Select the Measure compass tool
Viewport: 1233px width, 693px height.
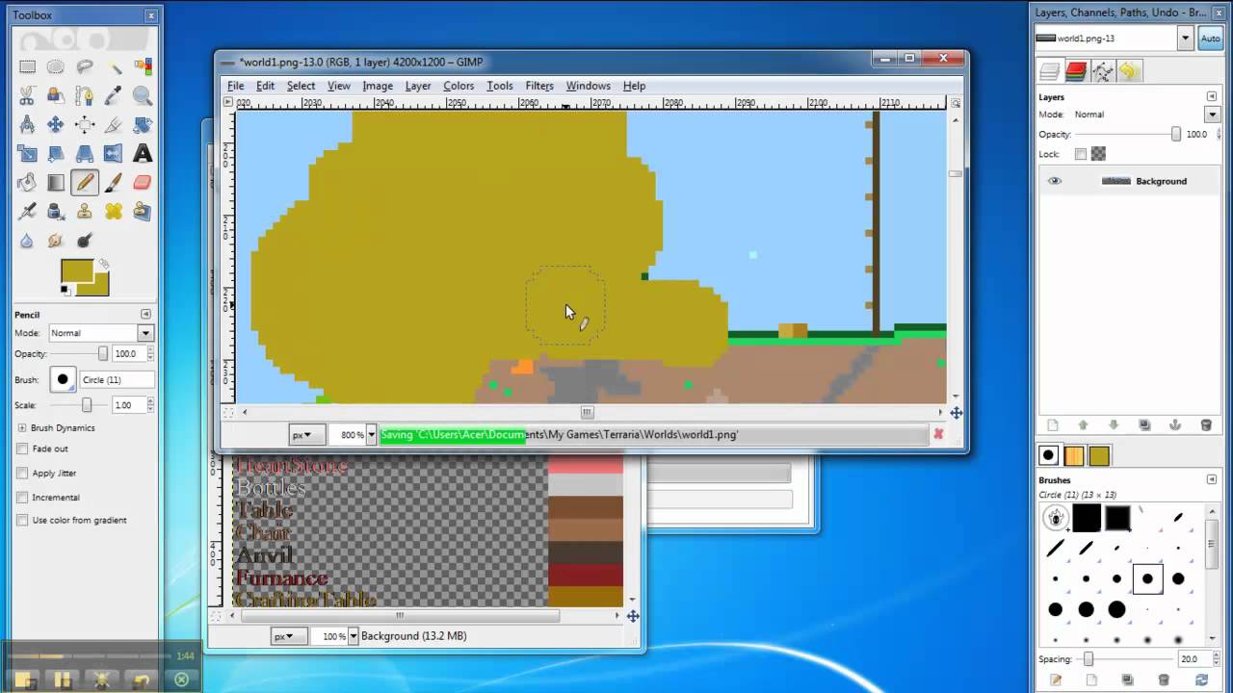click(27, 124)
